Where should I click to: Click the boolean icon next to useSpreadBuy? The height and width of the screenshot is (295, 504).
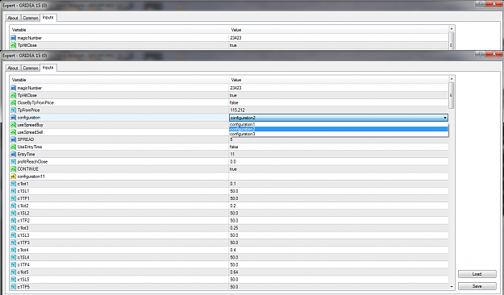(x=13, y=125)
